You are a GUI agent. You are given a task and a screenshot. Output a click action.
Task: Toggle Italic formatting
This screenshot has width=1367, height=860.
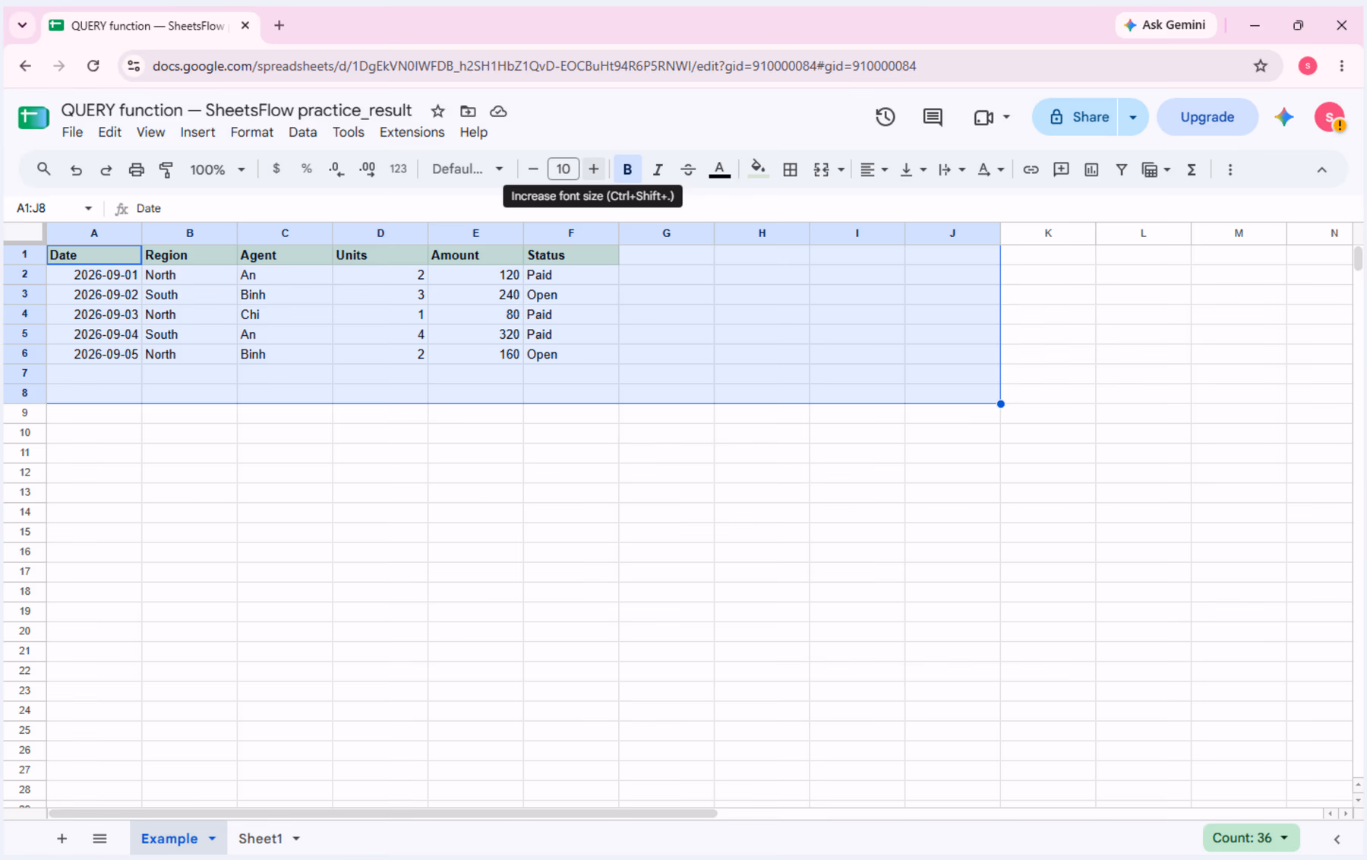tap(658, 169)
